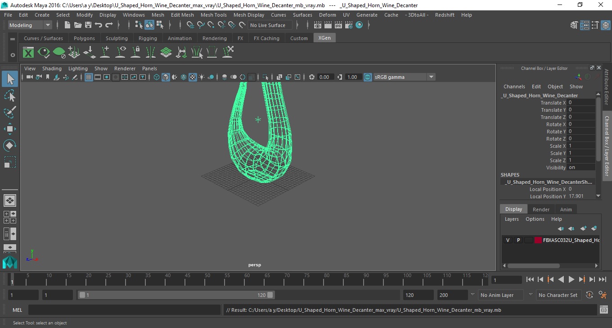Click the MEL command input field

coord(124,310)
